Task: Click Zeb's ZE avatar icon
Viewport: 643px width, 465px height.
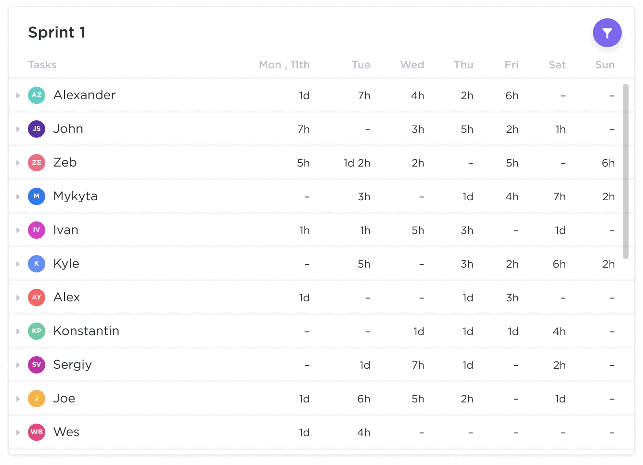Action: coord(37,163)
